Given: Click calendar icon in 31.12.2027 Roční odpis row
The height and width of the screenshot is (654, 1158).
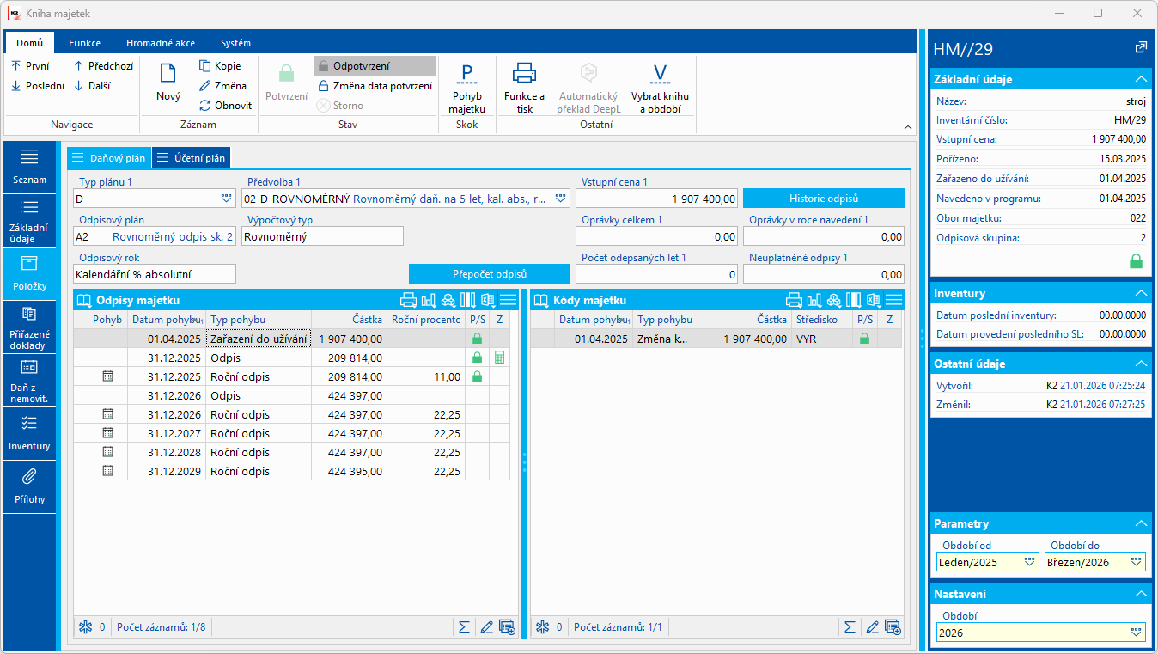Looking at the screenshot, I should [107, 433].
